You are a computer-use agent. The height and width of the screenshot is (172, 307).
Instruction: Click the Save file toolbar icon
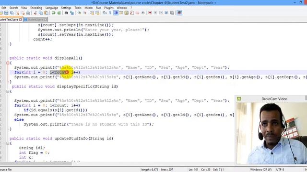point(6,13)
